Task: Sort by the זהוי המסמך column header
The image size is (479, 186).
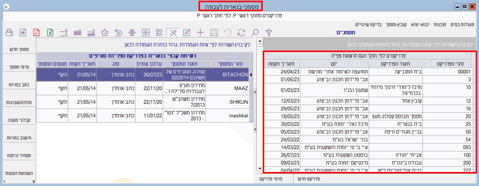Action: pos(228,64)
